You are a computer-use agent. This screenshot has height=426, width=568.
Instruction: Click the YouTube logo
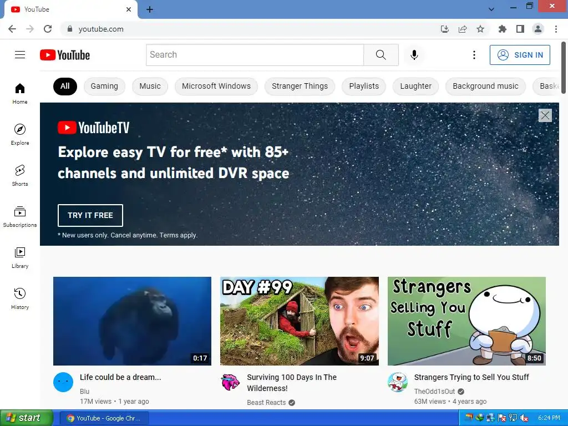pyautogui.click(x=65, y=55)
